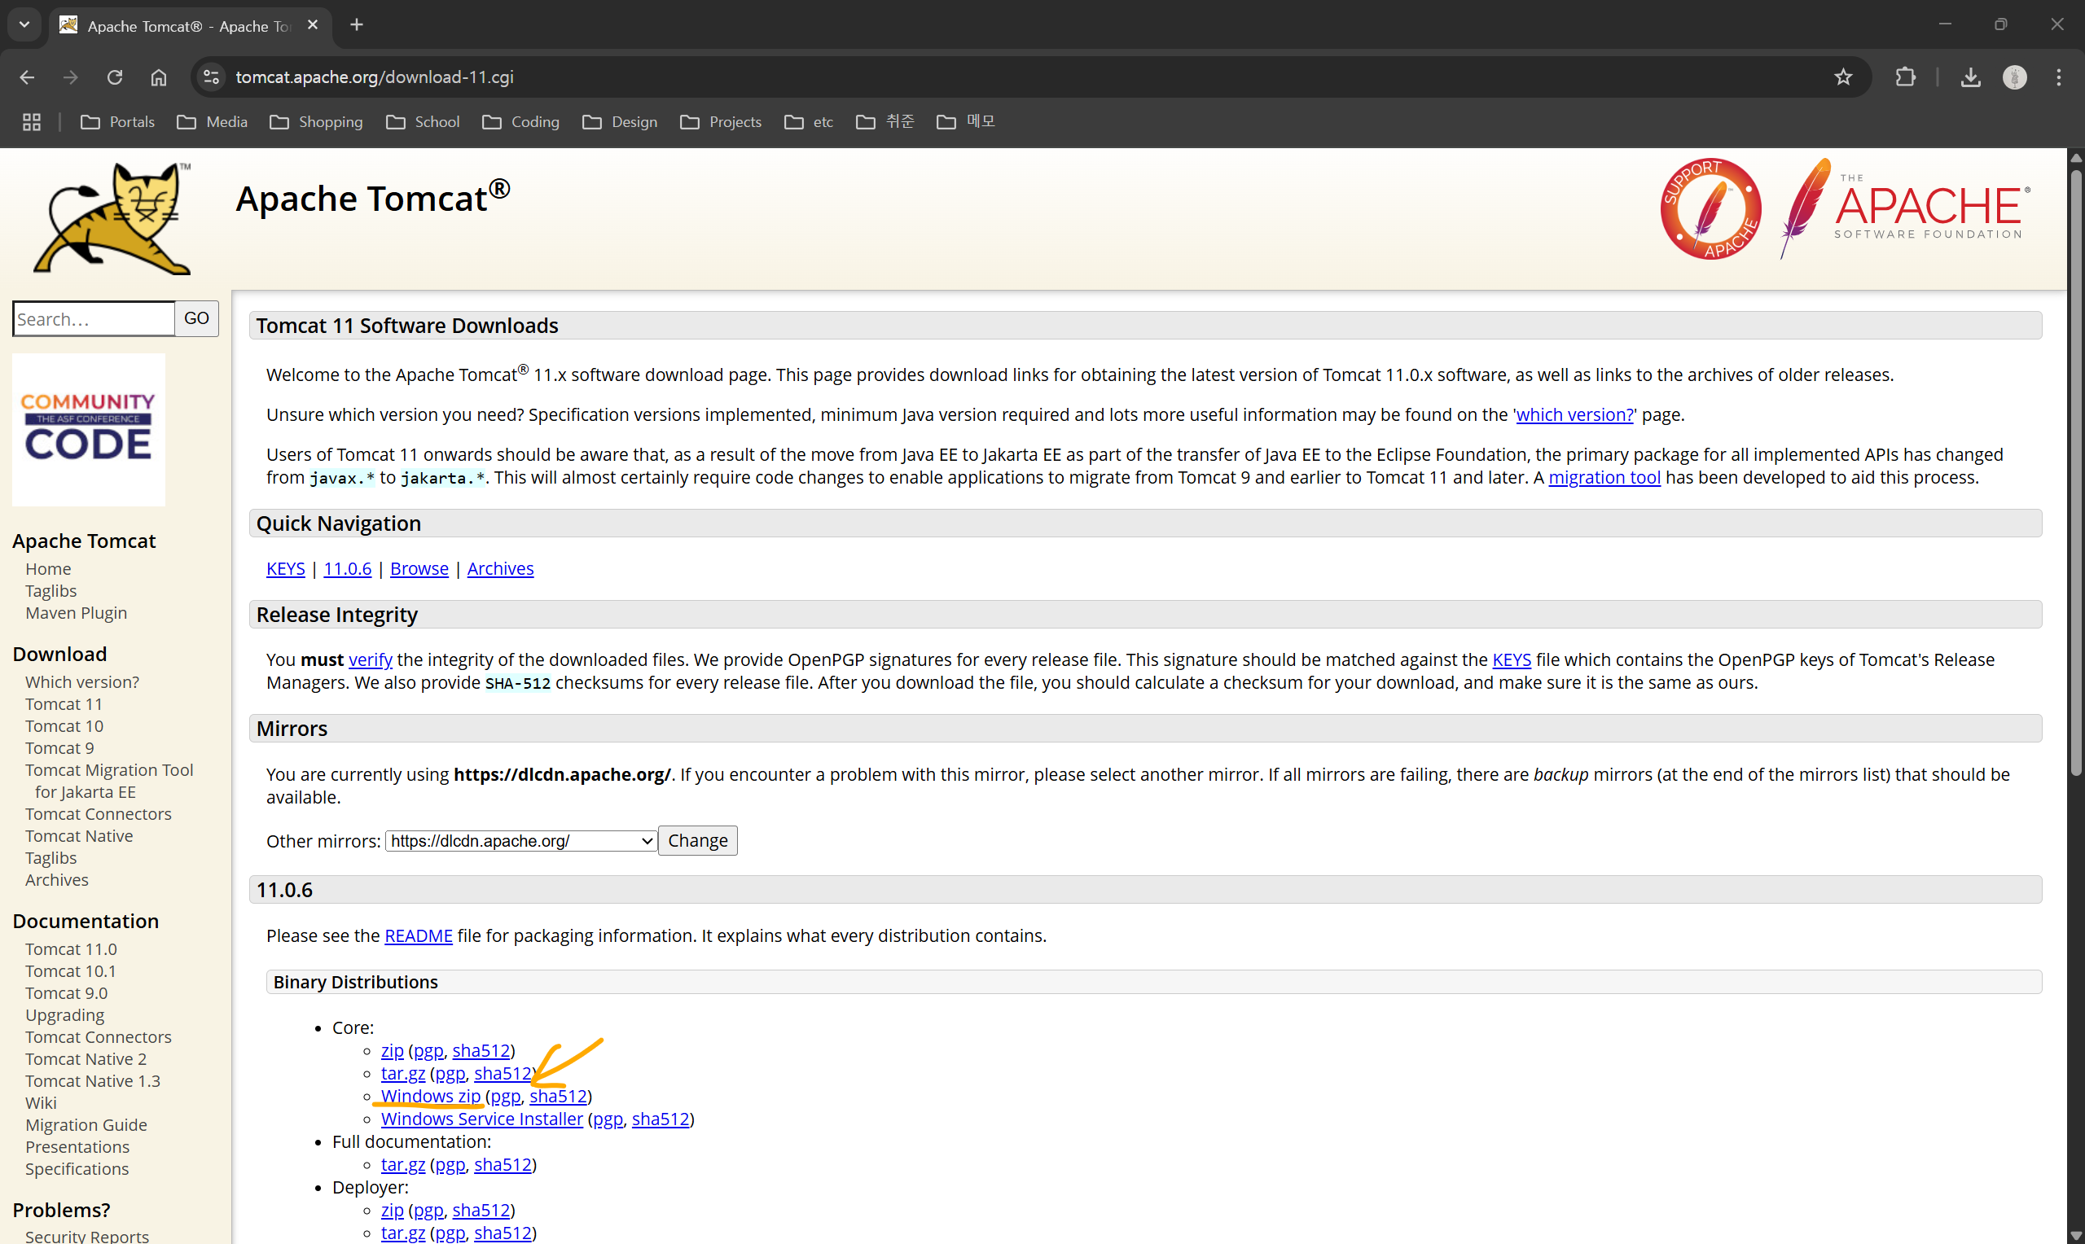The height and width of the screenshot is (1244, 2085).
Task: Open a new browser tab
Action: [x=356, y=25]
